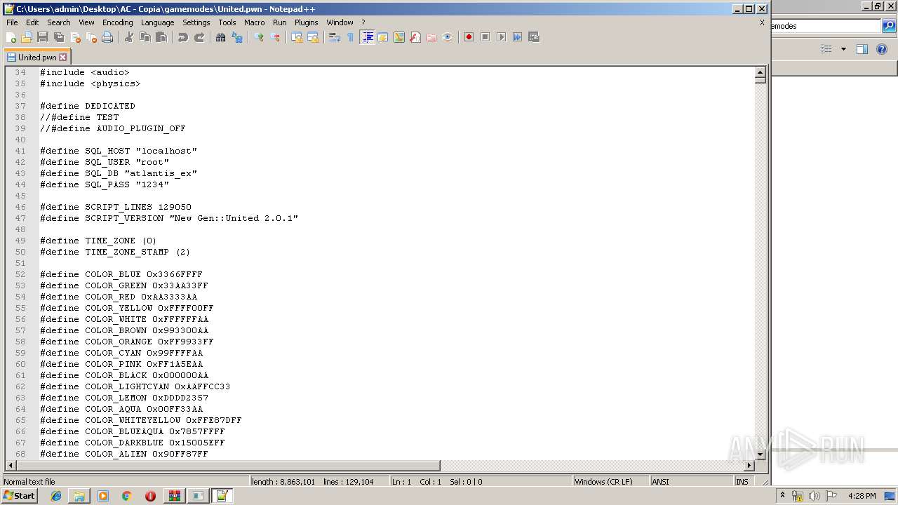Click the ANSI encoding status bar field
This screenshot has width=898, height=505.
[691, 482]
